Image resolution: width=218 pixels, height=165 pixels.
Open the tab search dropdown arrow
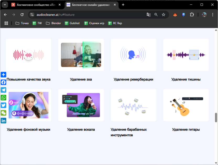[x=5, y=5]
